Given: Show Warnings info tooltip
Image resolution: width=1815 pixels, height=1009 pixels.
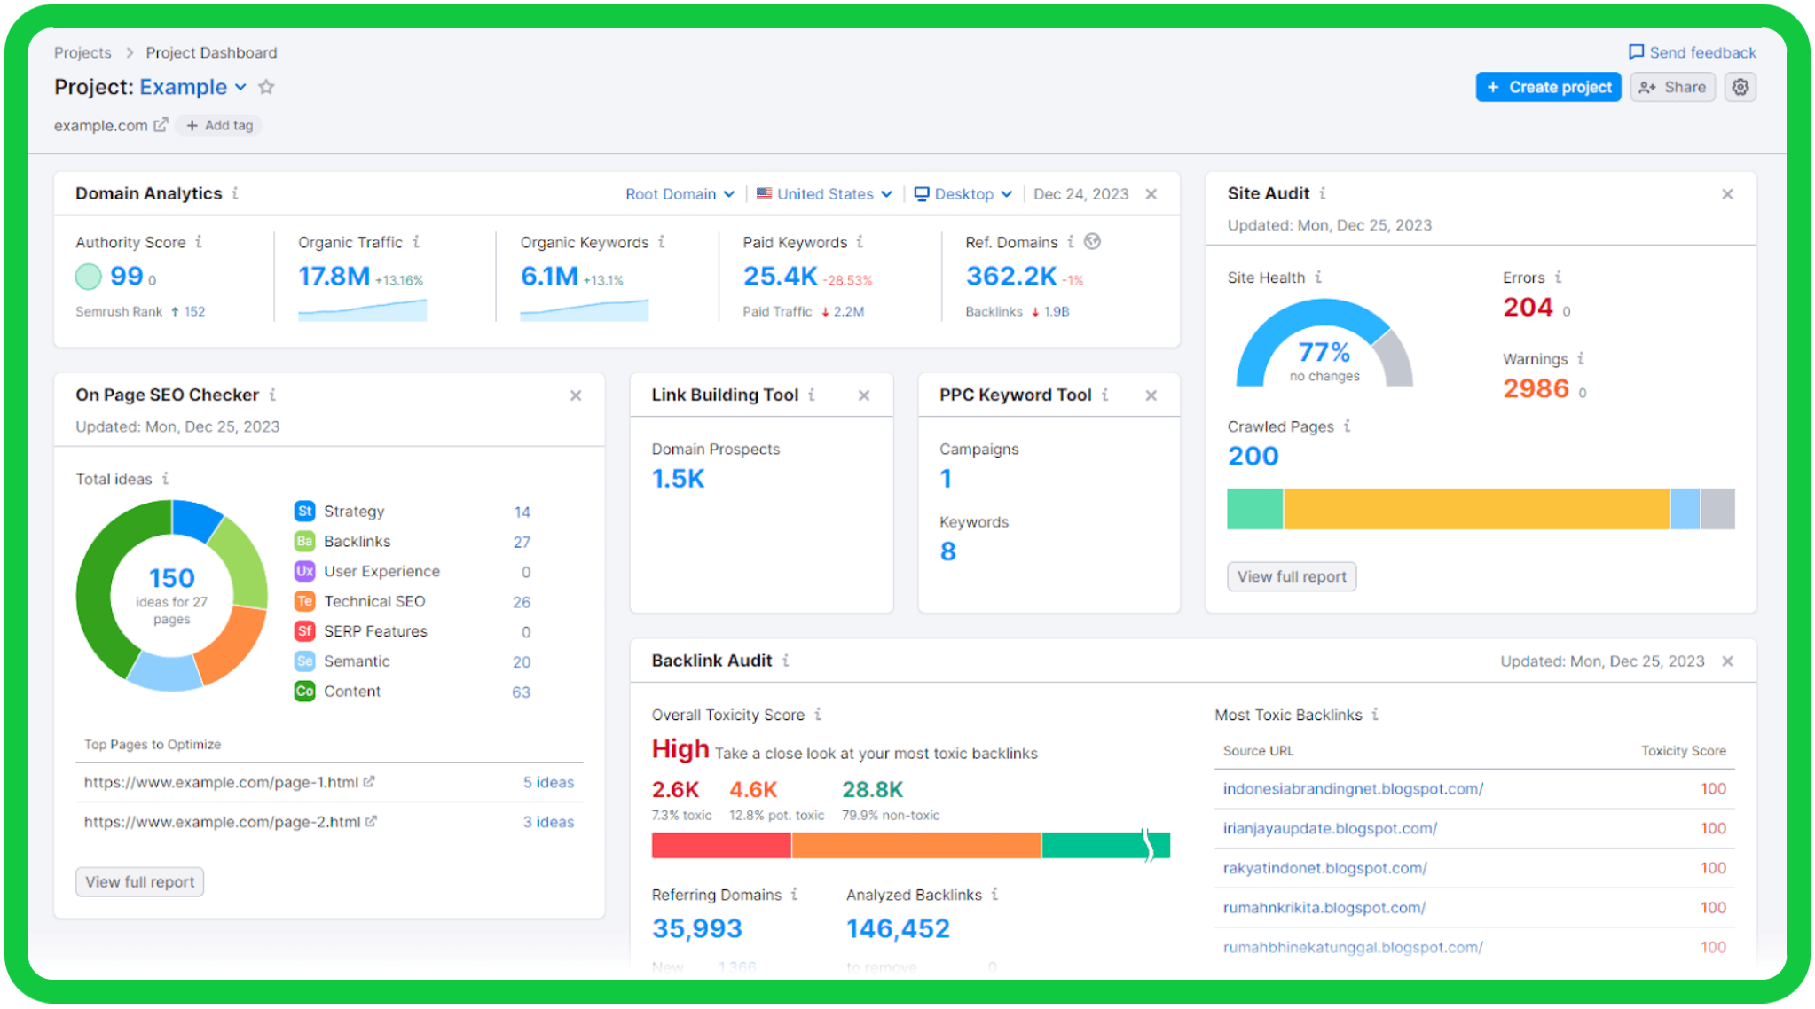Looking at the screenshot, I should [1581, 358].
